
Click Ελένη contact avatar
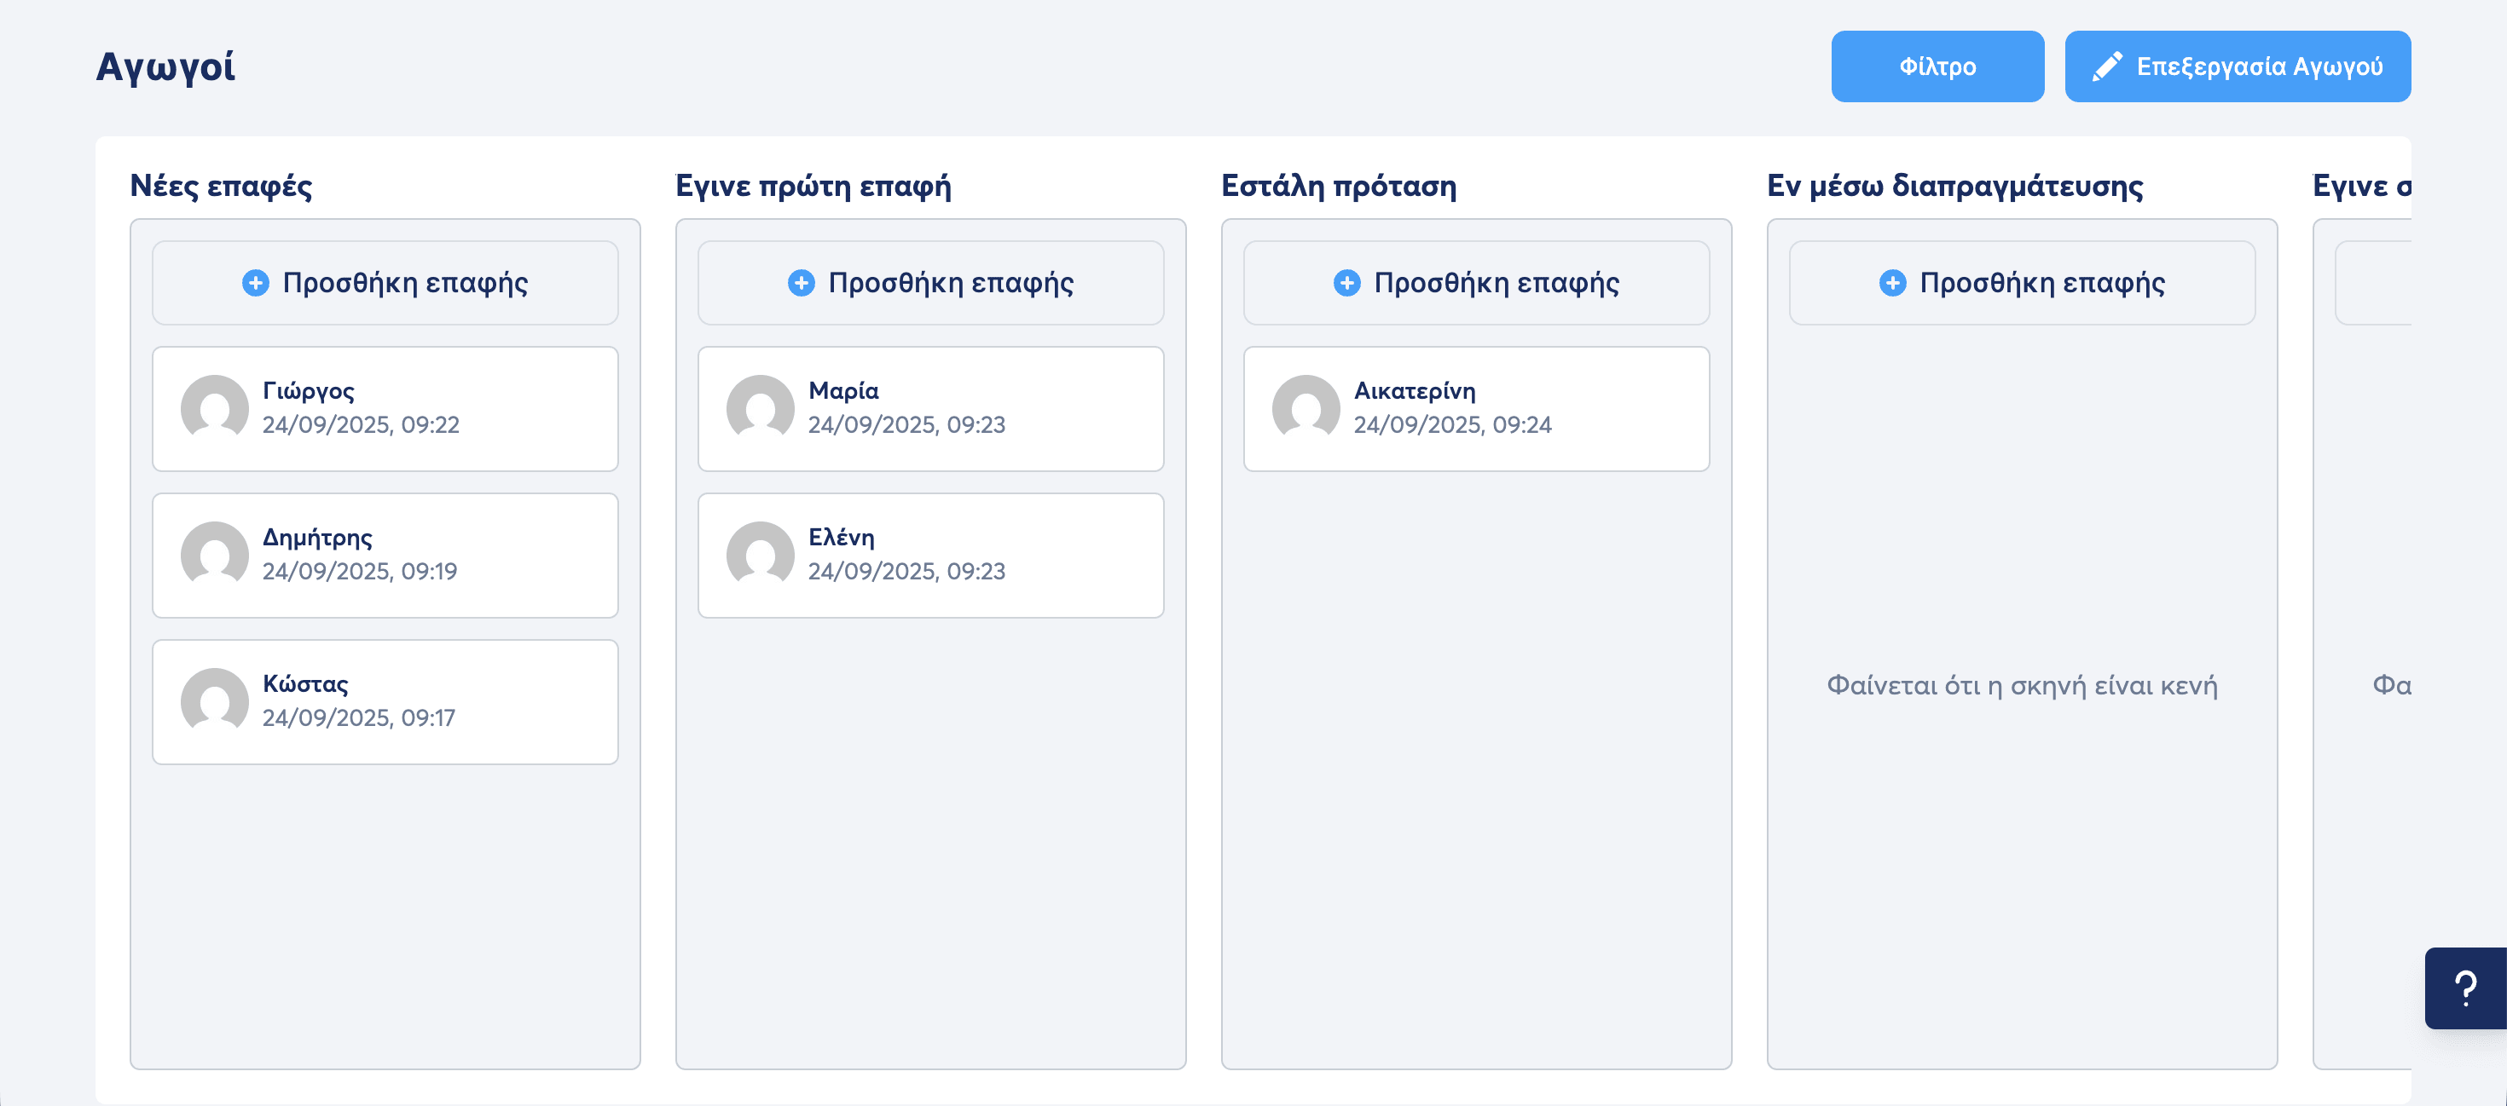click(760, 556)
